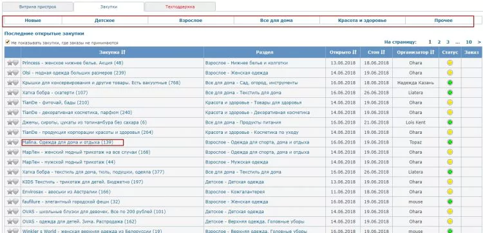This screenshot has width=483, height=233.
Task: Open section Все для дома - Продукты питания
Action: [243, 122]
